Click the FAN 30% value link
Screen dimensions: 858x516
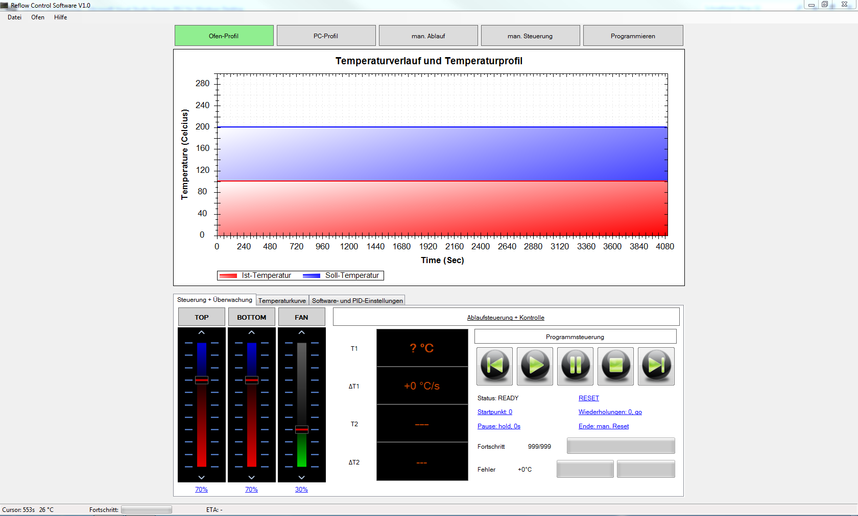pyautogui.click(x=302, y=489)
